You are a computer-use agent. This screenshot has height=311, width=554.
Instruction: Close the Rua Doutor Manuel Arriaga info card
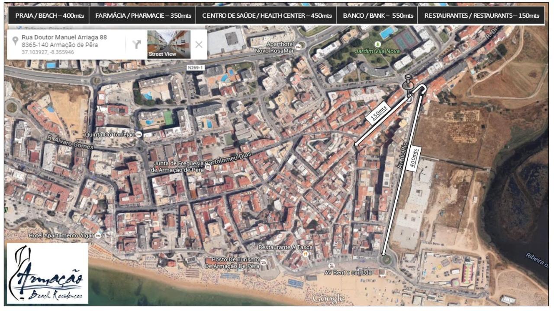tap(199, 44)
